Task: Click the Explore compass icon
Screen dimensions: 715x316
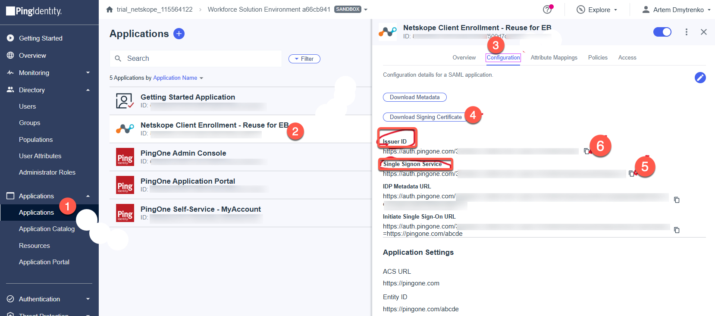Action: tap(581, 9)
